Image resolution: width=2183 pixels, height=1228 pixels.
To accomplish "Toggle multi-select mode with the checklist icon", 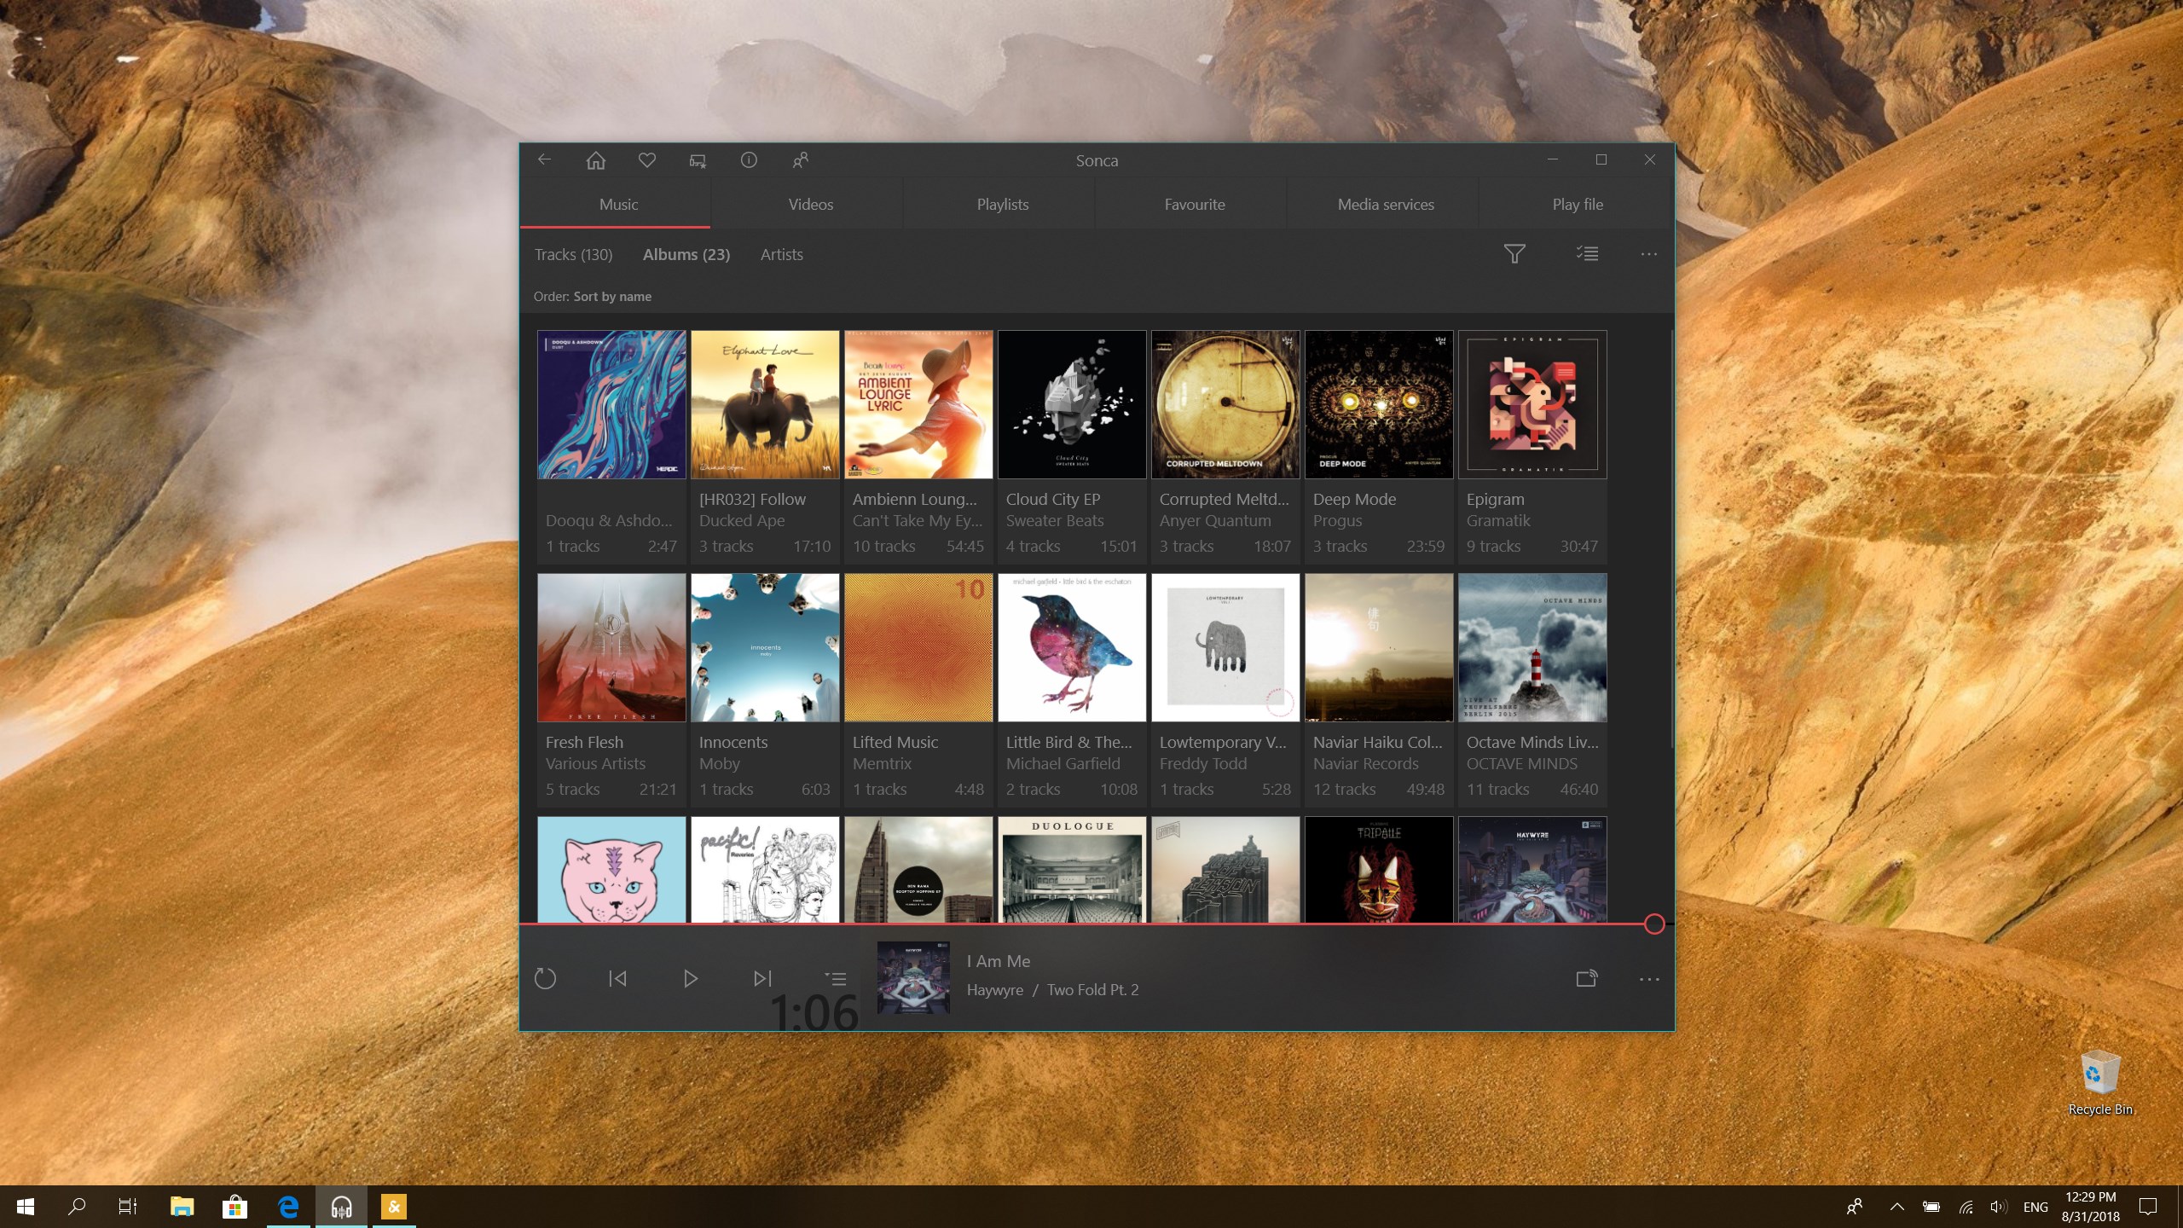I will click(x=1584, y=253).
